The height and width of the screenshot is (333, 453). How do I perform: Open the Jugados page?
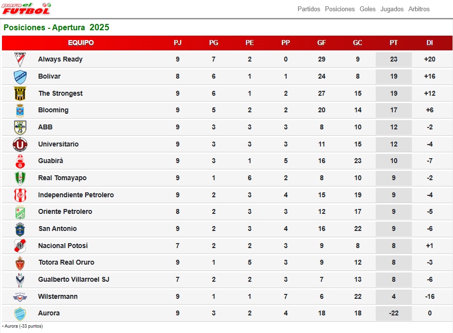tap(392, 9)
